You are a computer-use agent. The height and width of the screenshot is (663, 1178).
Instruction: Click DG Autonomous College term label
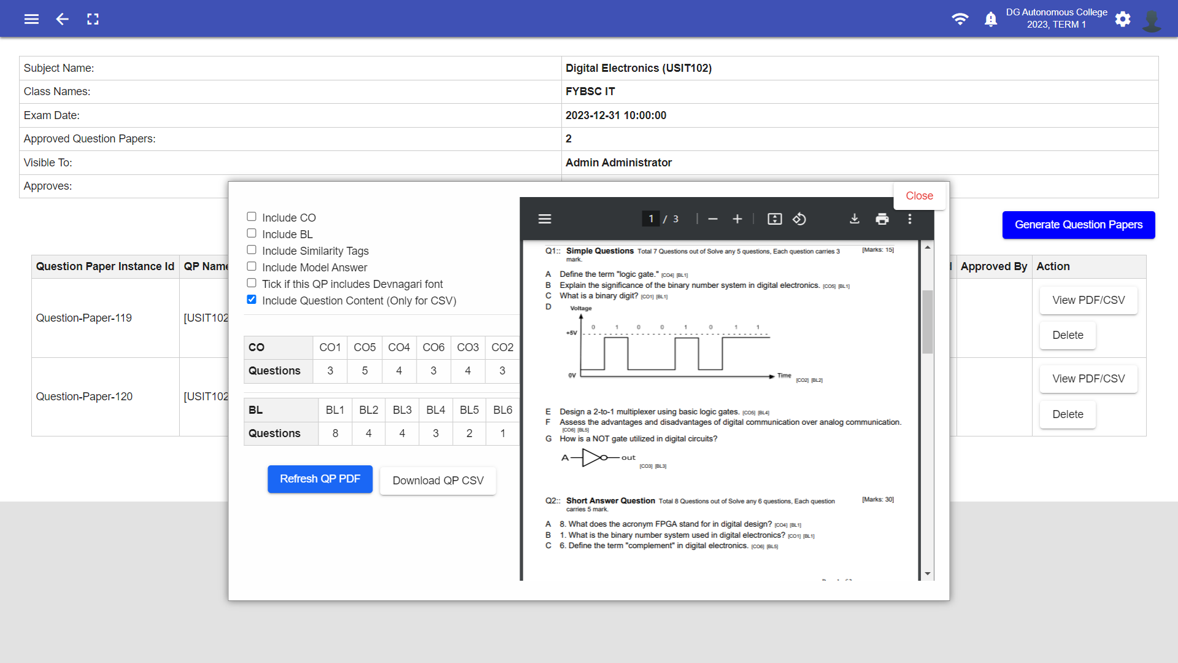[x=1057, y=18]
